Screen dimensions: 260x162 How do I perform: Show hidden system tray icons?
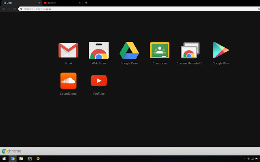[244, 159]
